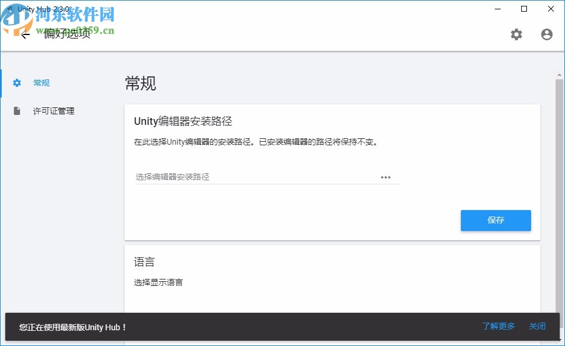Open the settings gear in the top bar

point(516,34)
